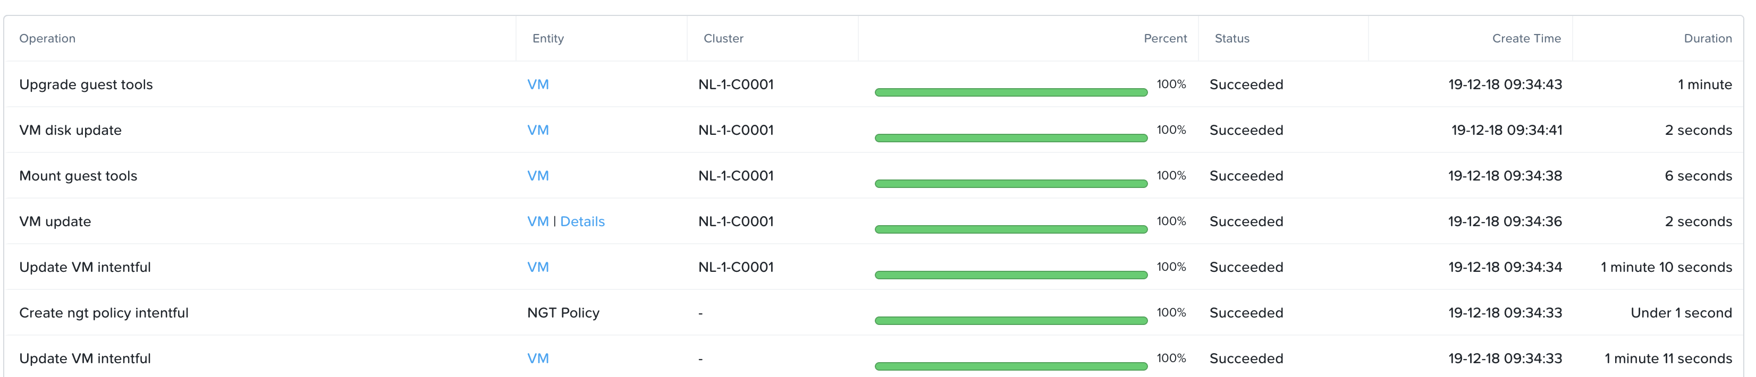Screen dimensions: 1756x377
Task: Sort by Operation column header
Action: point(47,39)
